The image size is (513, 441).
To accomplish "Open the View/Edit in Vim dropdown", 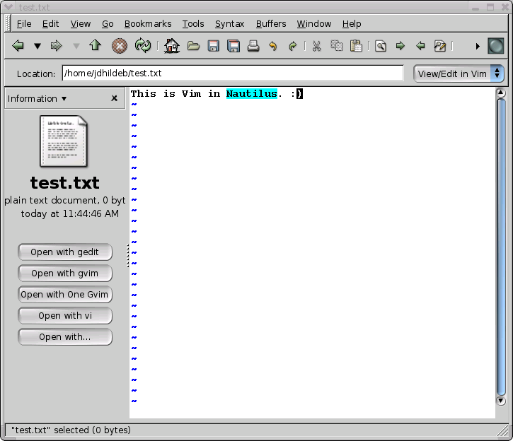I will [459, 73].
